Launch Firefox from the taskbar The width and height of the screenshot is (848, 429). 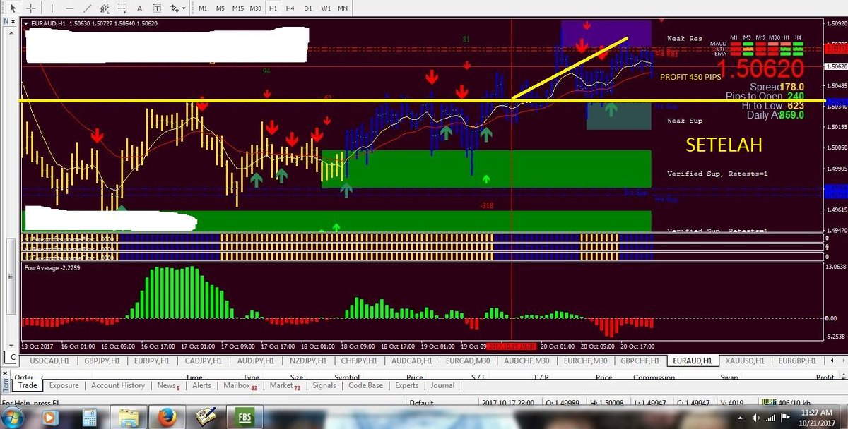point(167,418)
